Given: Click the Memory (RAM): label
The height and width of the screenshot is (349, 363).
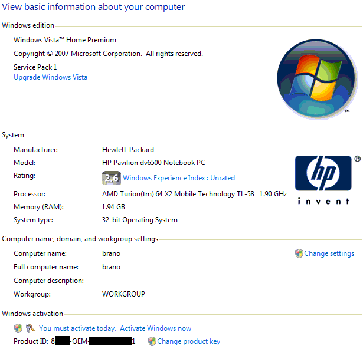Looking at the screenshot, I should [x=39, y=207].
